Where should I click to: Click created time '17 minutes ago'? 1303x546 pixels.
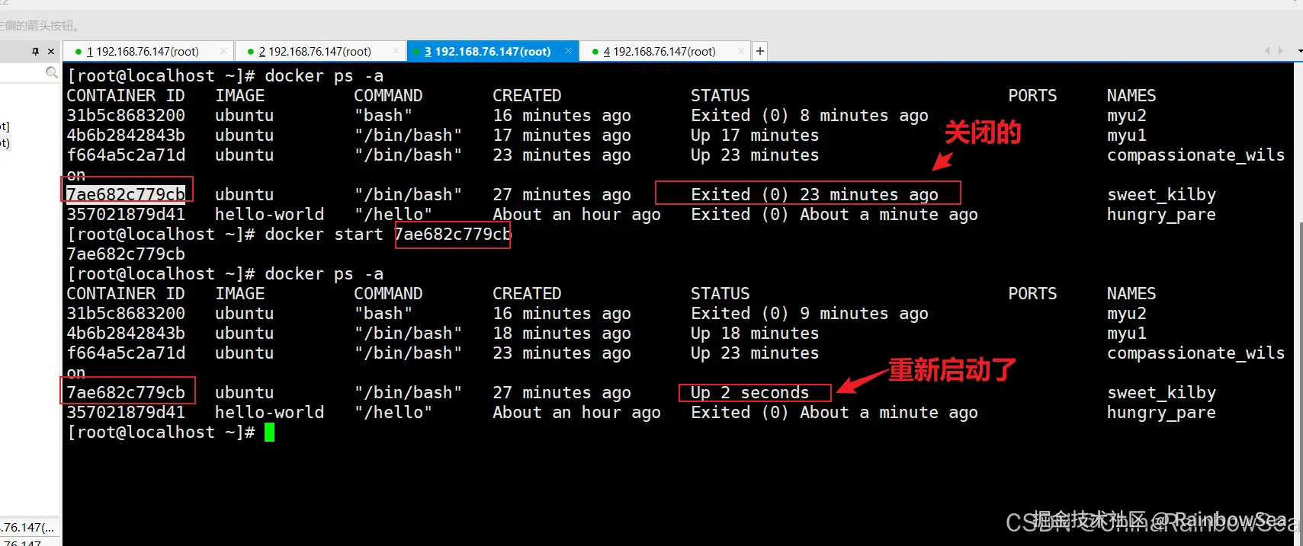[562, 136]
